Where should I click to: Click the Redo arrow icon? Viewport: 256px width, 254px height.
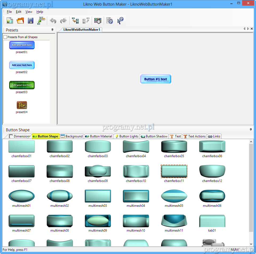[63, 21]
